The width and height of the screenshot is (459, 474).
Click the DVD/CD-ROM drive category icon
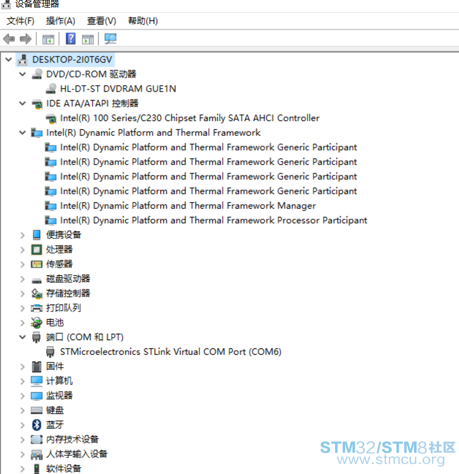coord(37,74)
